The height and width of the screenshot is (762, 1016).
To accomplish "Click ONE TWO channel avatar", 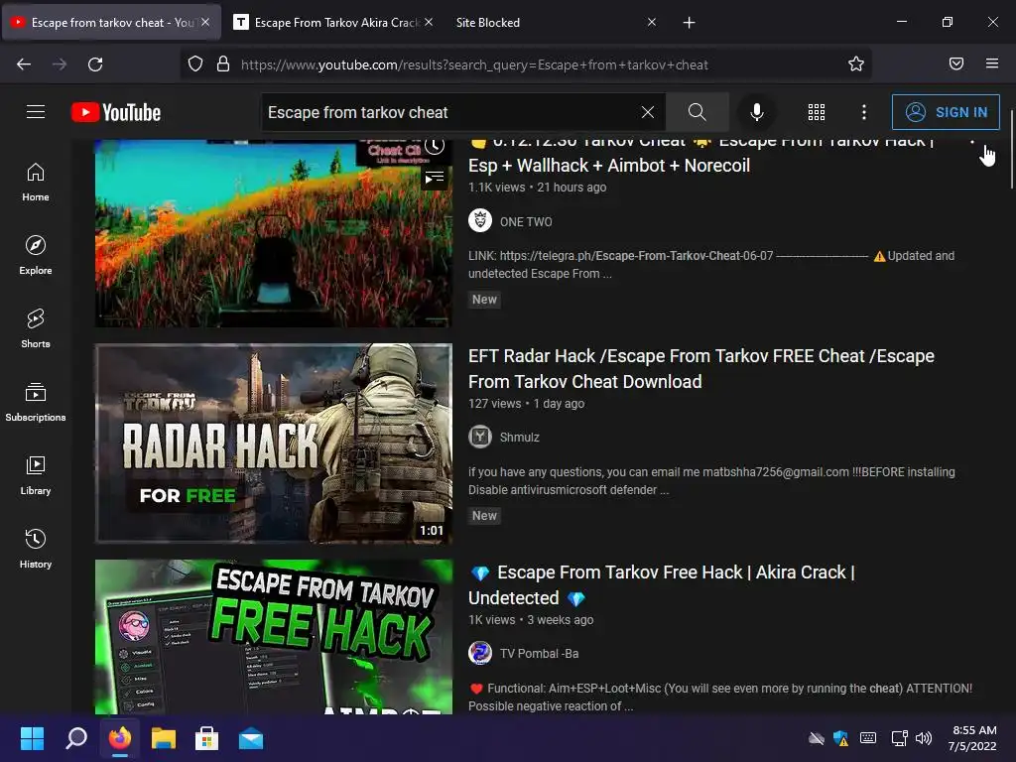I will (x=480, y=221).
